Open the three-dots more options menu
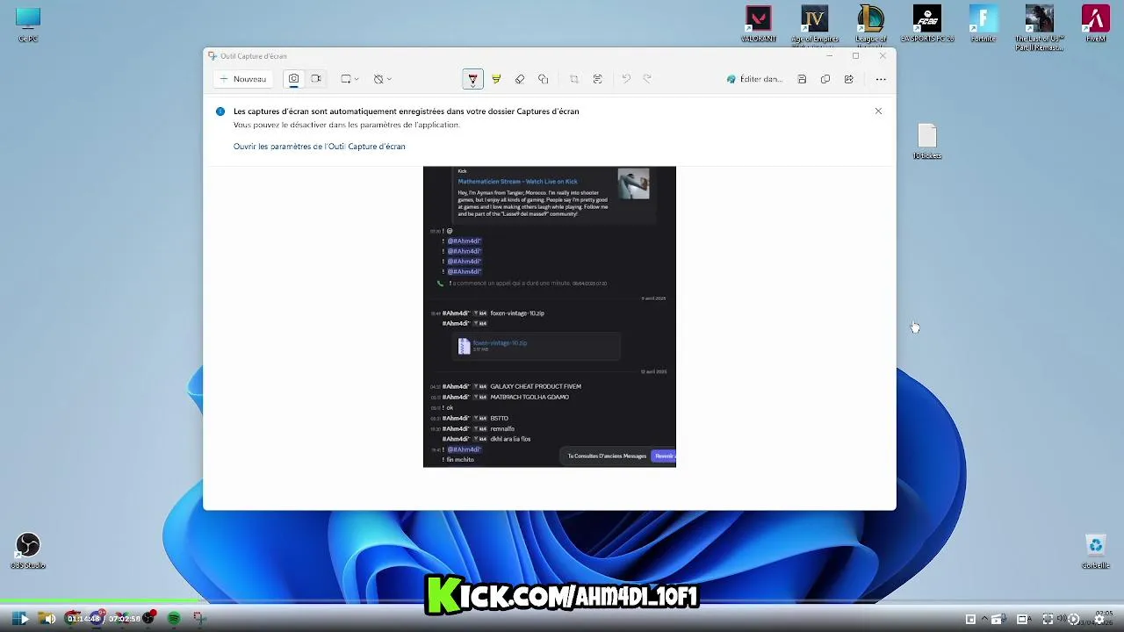The width and height of the screenshot is (1124, 632). tap(881, 79)
